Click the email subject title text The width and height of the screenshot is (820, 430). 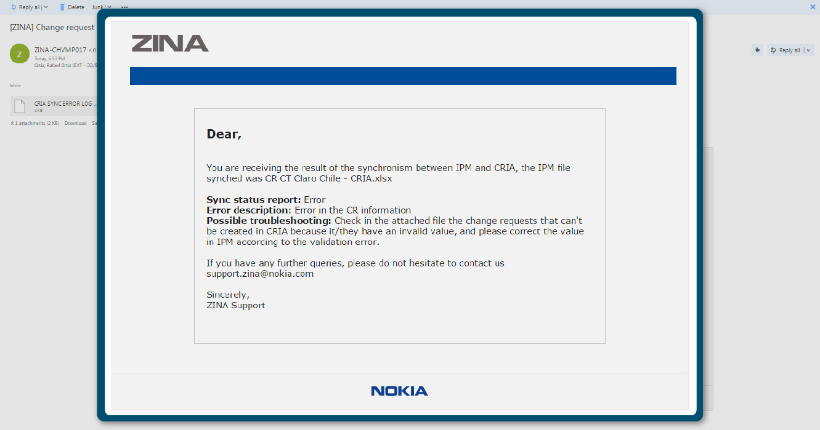point(52,27)
